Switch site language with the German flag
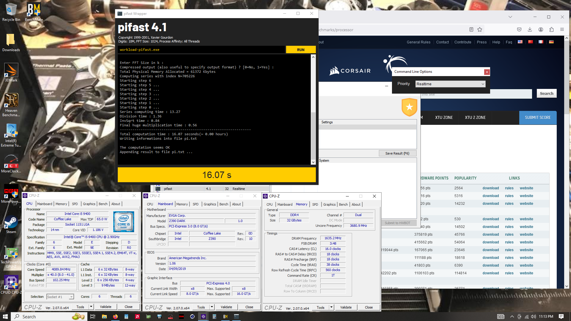571x321 pixels. point(551,42)
